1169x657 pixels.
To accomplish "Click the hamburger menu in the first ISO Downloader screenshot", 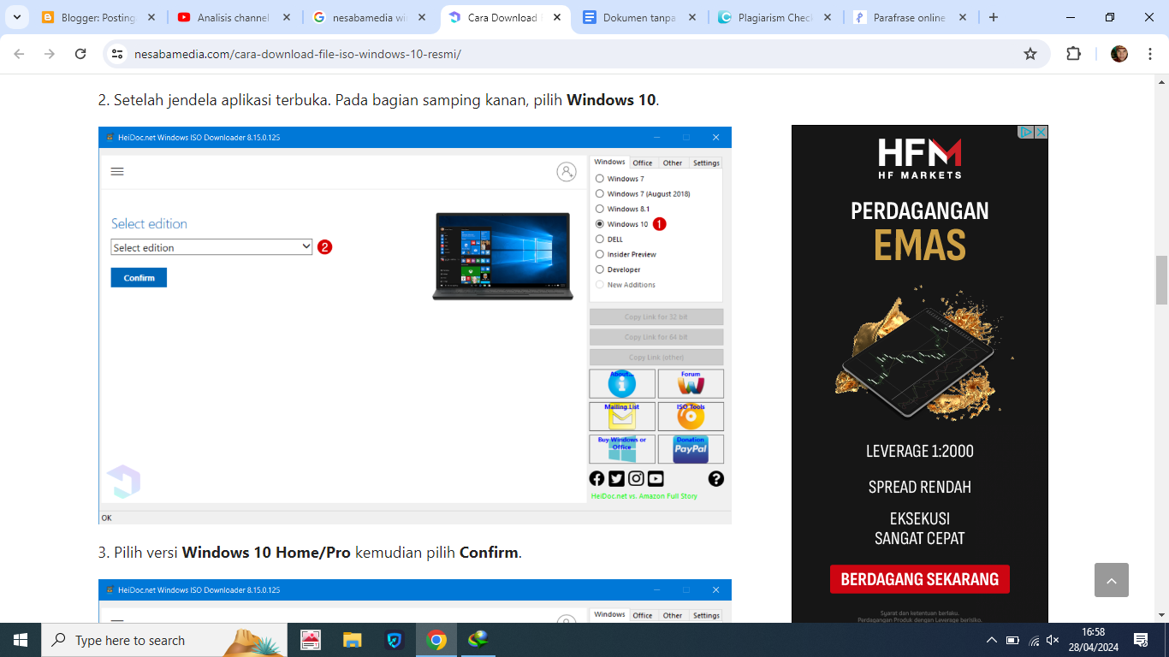I will pyautogui.click(x=117, y=171).
